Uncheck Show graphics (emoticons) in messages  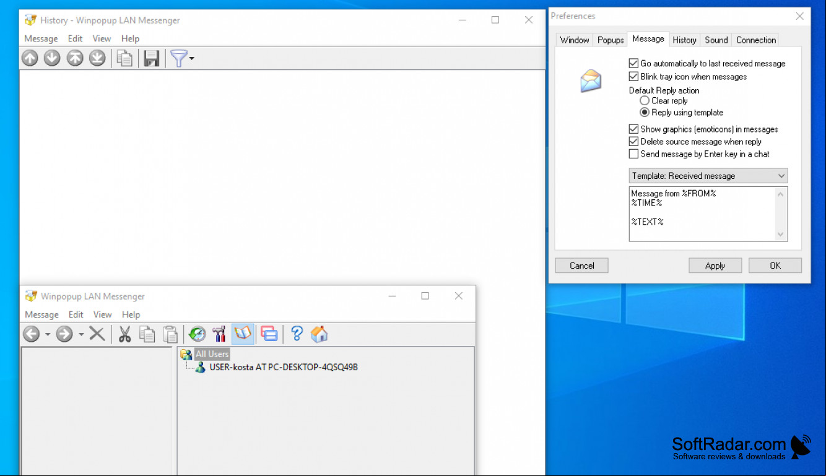tap(633, 129)
